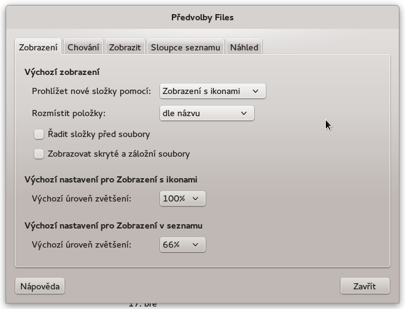Image resolution: width=405 pixels, height=309 pixels.
Task: Click the Výchozí zobrazení heading
Action: click(x=62, y=72)
